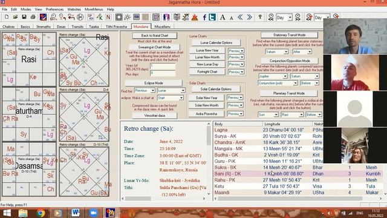
Task: Save the chart using the floppy disk icon
Action: click(24, 17)
